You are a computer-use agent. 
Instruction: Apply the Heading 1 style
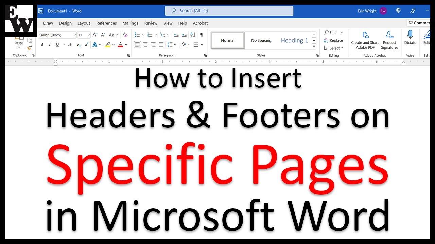pyautogui.click(x=294, y=40)
